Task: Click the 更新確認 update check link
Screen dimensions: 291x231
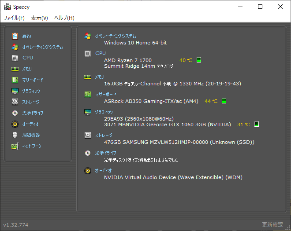Action: point(272,225)
